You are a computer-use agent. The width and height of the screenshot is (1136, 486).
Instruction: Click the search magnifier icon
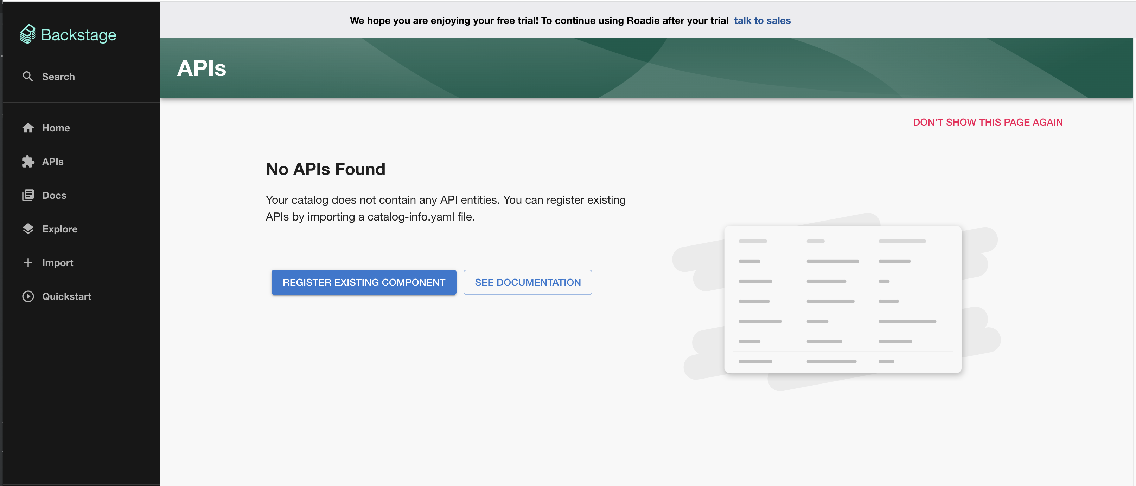pos(28,77)
